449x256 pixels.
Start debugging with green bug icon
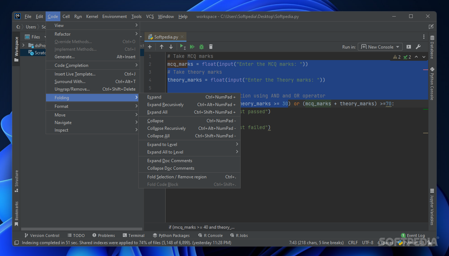(202, 47)
